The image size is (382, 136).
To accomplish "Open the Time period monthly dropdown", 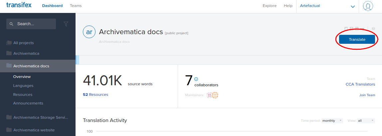I will tap(332, 121).
